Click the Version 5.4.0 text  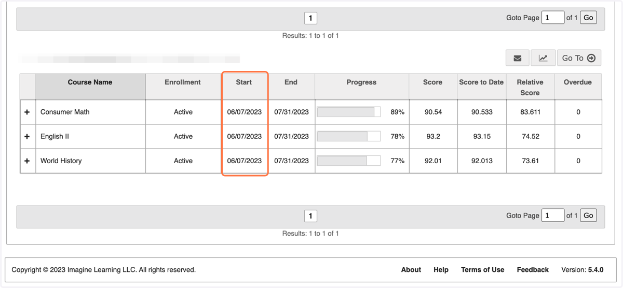pyautogui.click(x=583, y=270)
